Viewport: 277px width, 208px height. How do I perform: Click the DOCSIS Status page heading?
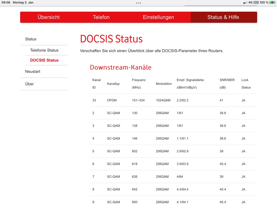point(111,39)
